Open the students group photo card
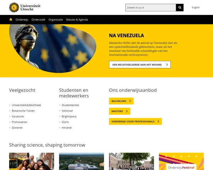 (32, 161)
